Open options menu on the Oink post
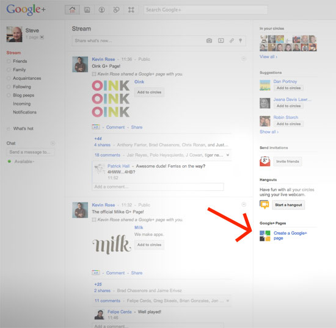The image size is (336, 328). click(243, 59)
